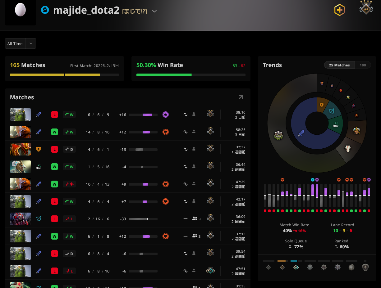Open the hero portrait in the 38:10 match
This screenshot has height=288, width=381.
point(21,115)
